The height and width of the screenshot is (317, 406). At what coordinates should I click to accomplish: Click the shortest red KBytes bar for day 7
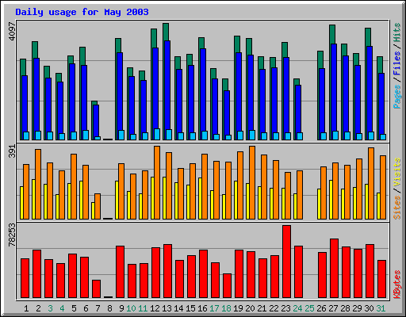[x=96, y=289]
